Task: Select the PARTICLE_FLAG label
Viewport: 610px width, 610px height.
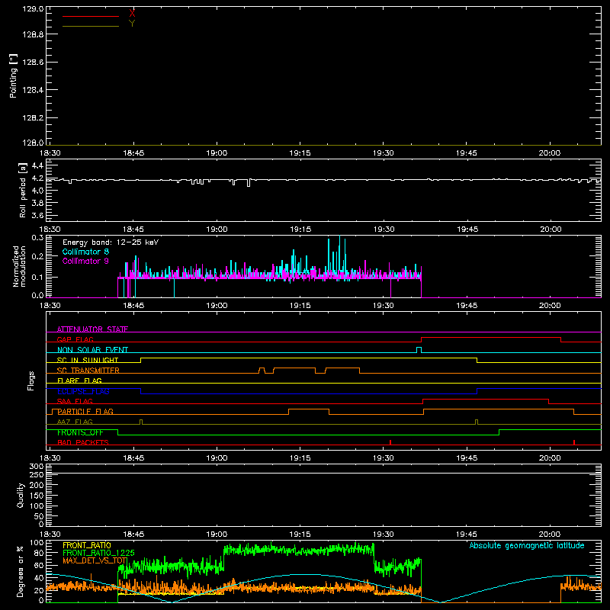Action: tap(85, 411)
